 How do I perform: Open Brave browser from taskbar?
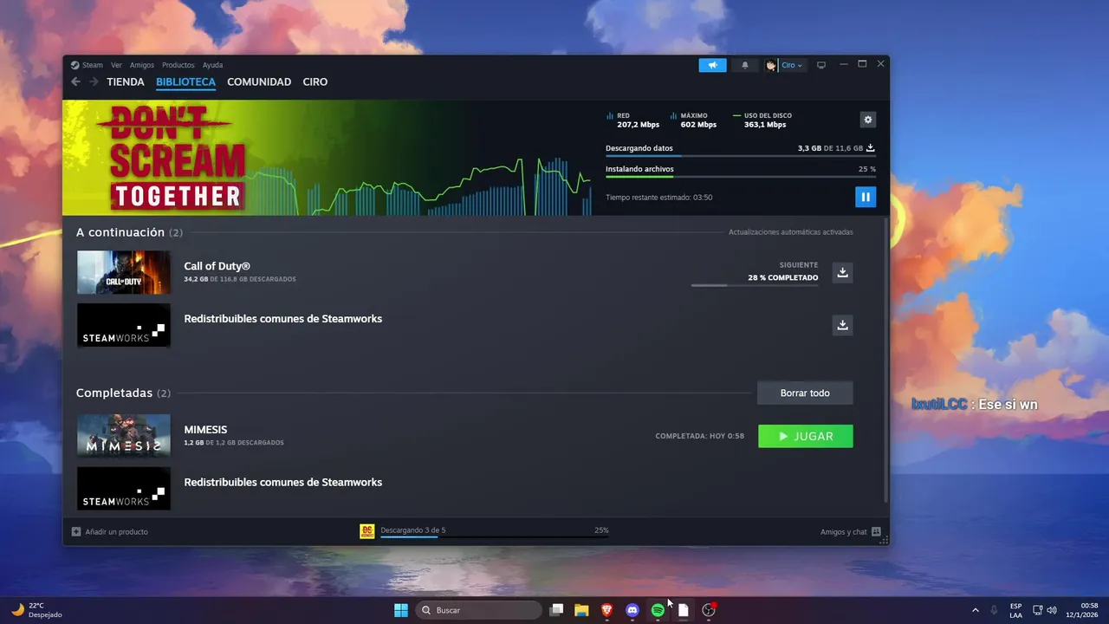tap(607, 610)
